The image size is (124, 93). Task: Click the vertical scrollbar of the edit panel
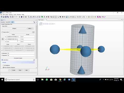36,42
